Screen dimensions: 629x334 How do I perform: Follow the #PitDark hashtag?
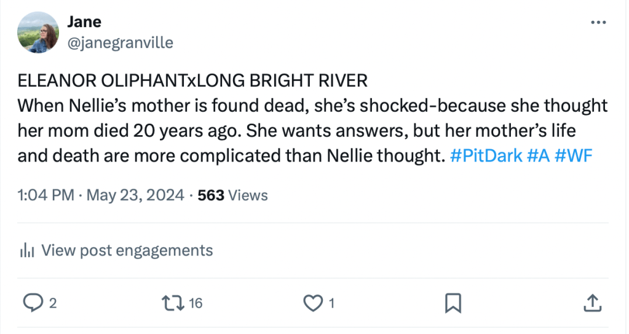(486, 155)
